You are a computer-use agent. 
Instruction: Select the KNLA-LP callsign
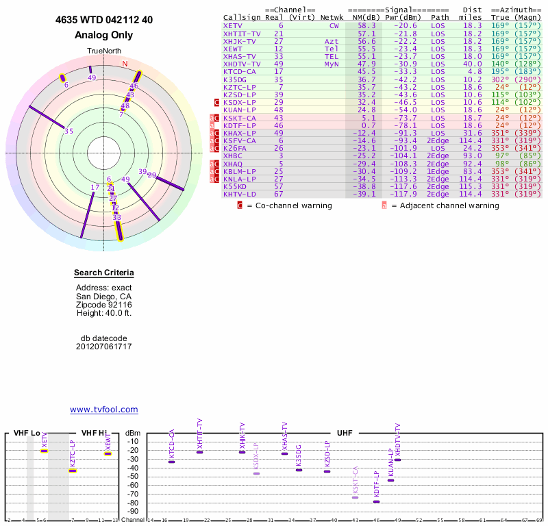point(240,179)
